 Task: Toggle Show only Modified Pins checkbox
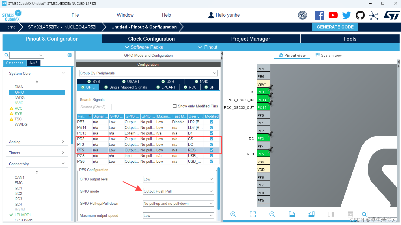(175, 106)
